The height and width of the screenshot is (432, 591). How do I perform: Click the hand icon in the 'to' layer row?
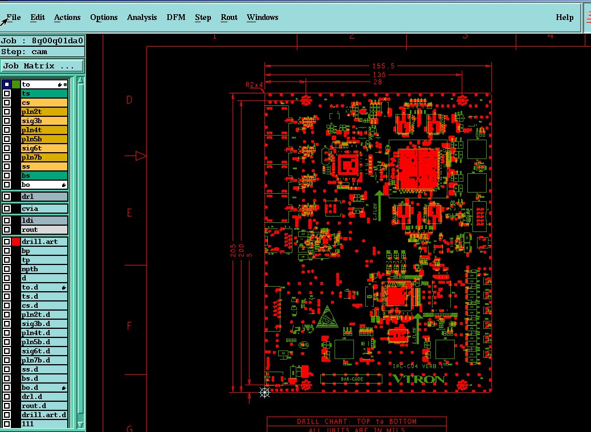tap(59, 84)
